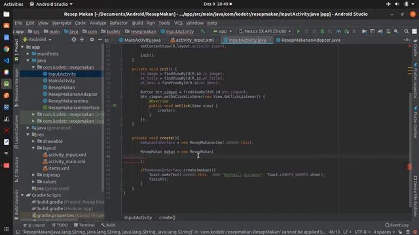Collapse the app module tree node
419x235 pixels.
coord(22,47)
